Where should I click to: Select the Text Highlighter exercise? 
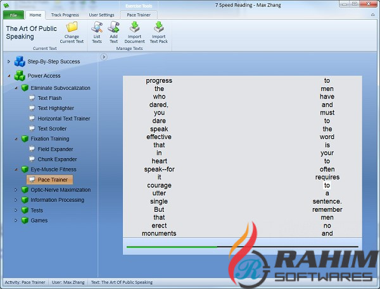[x=55, y=108]
